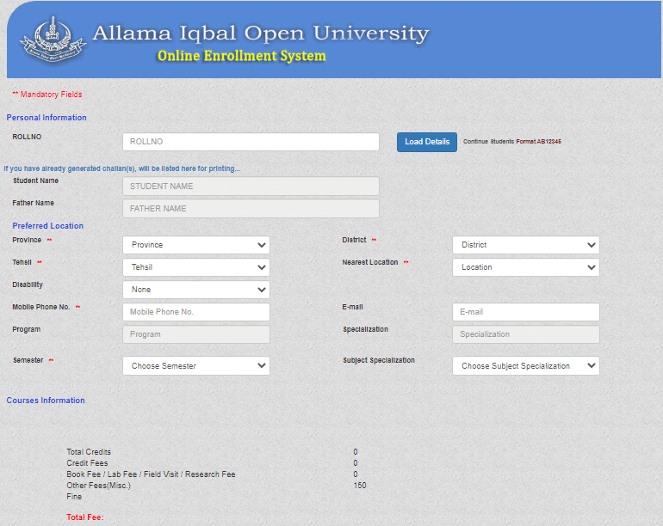Focus the ROLLNO input field
The image size is (663, 526).
click(x=251, y=142)
